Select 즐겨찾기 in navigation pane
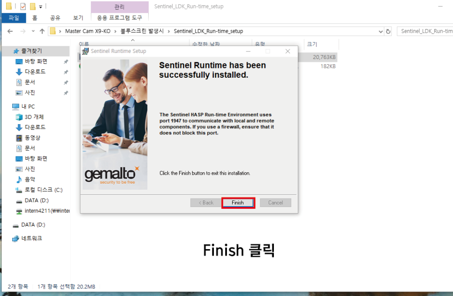Screen dimensions: 453x296 pos(36,51)
